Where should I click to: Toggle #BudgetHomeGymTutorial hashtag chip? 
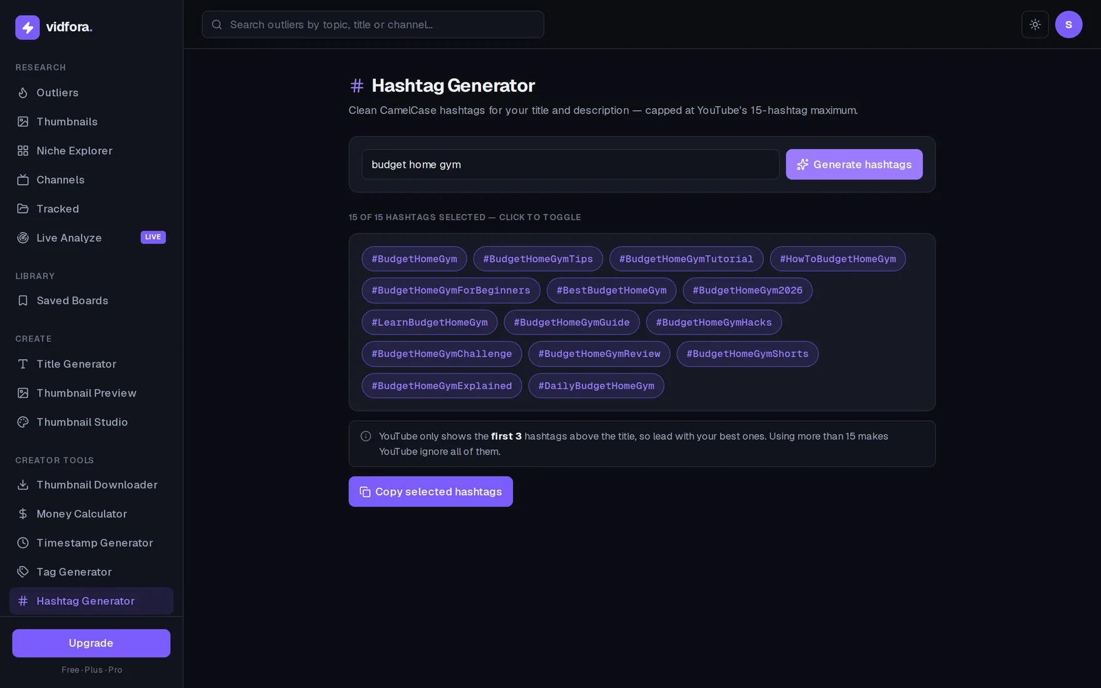[686, 259]
